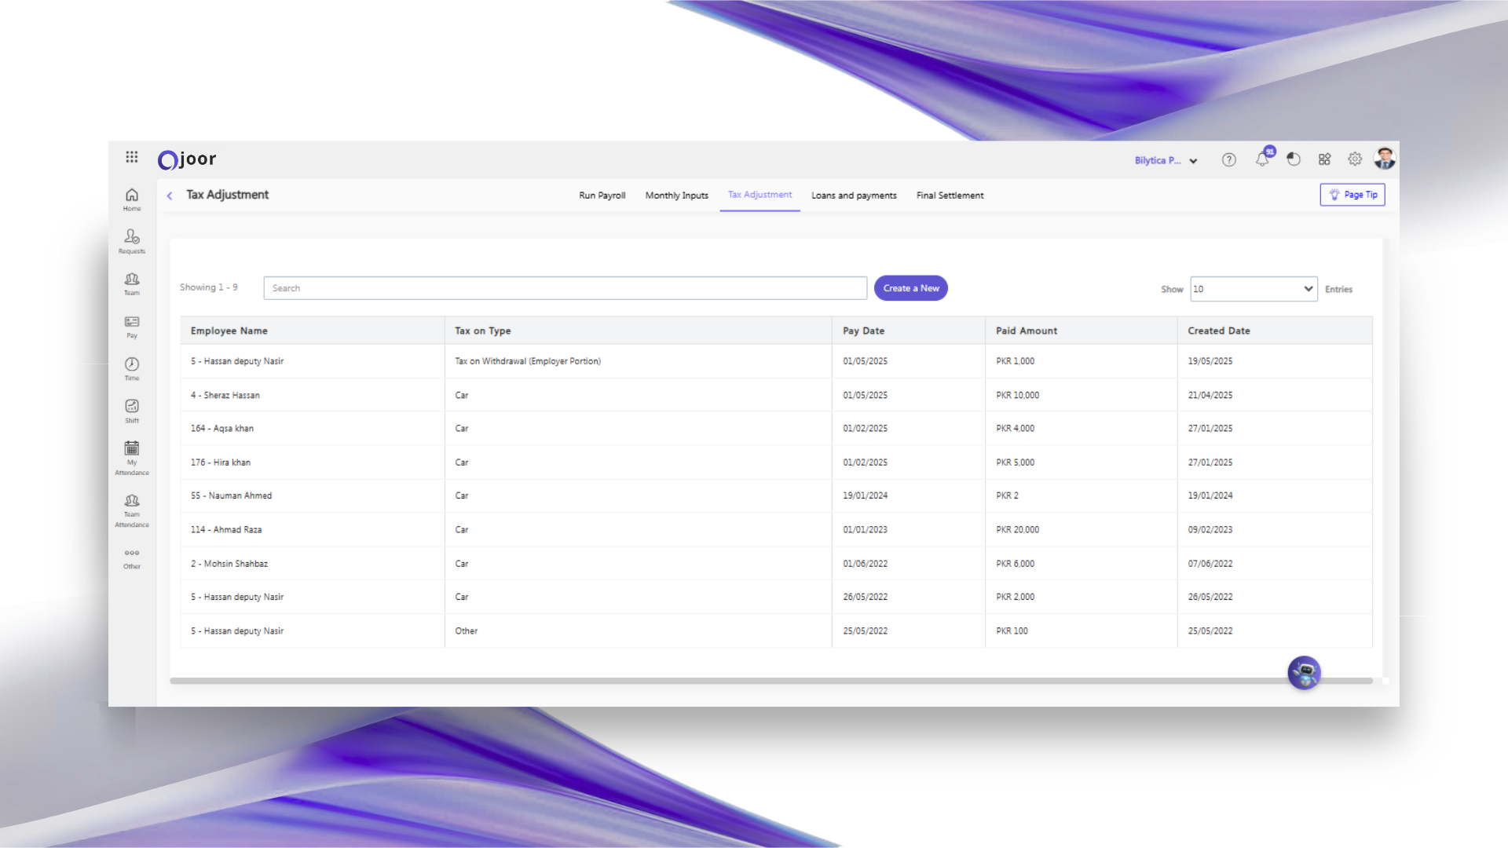Open the chatbot assistant bubble
This screenshot has height=848, width=1508.
click(x=1304, y=673)
